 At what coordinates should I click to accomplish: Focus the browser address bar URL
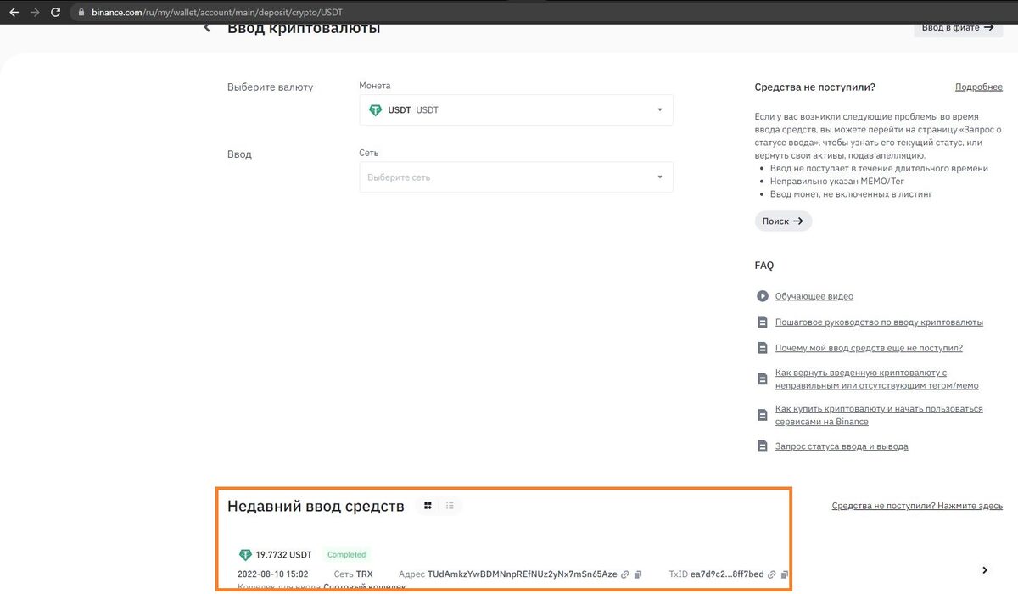[x=217, y=13]
